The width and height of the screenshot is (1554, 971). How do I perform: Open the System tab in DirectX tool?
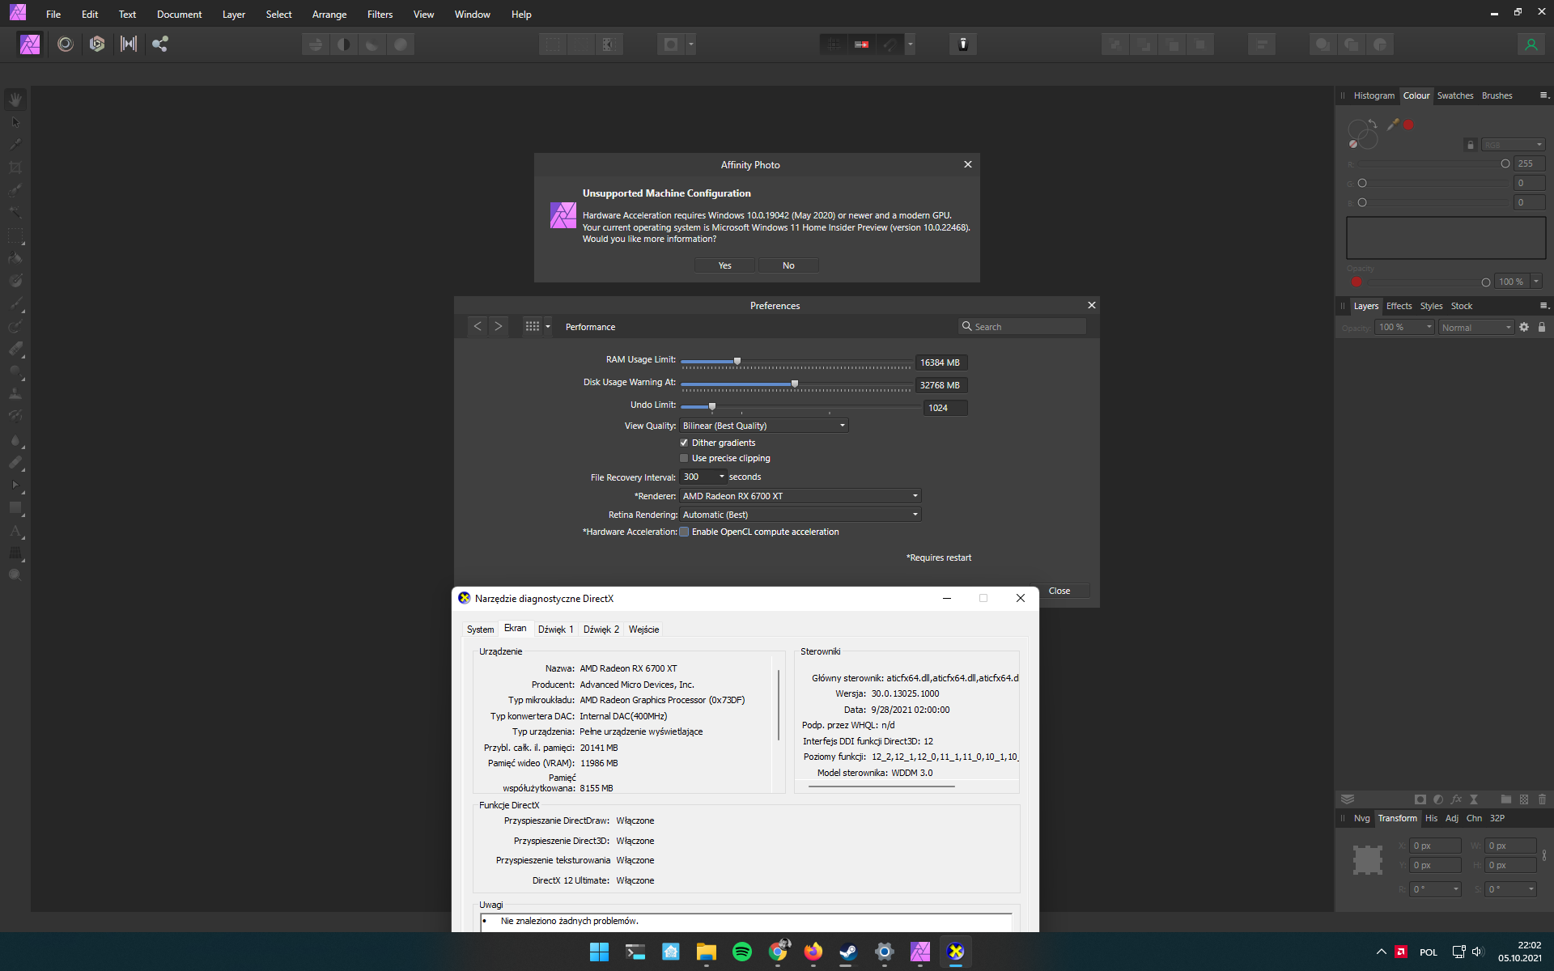coord(480,629)
